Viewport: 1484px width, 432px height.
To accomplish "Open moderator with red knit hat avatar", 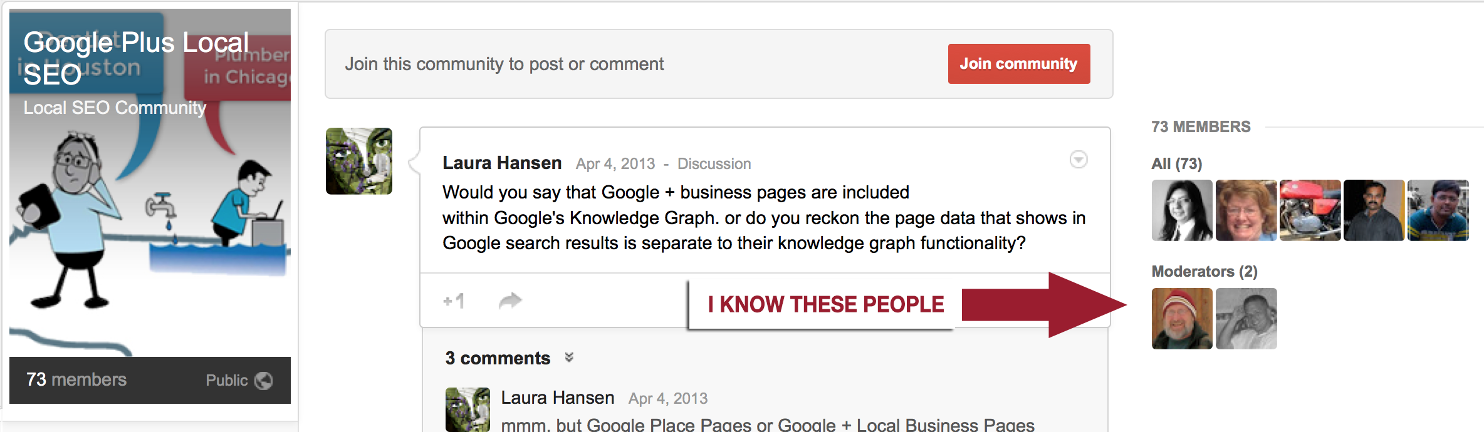I will point(1182,319).
